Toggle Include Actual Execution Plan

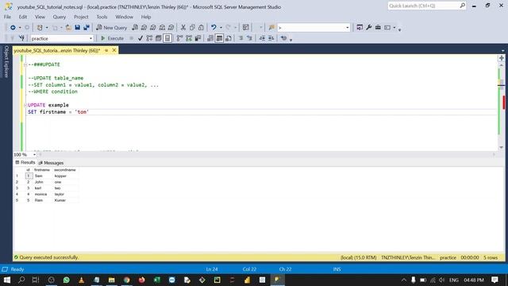(x=180, y=38)
